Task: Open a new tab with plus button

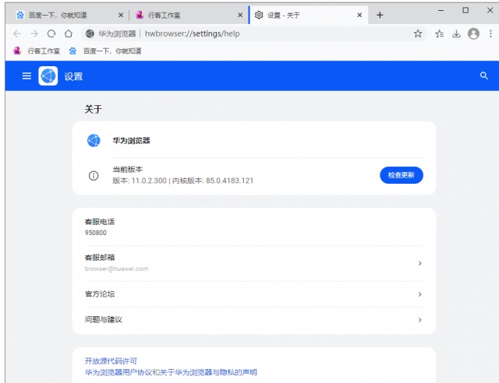Action: [380, 15]
